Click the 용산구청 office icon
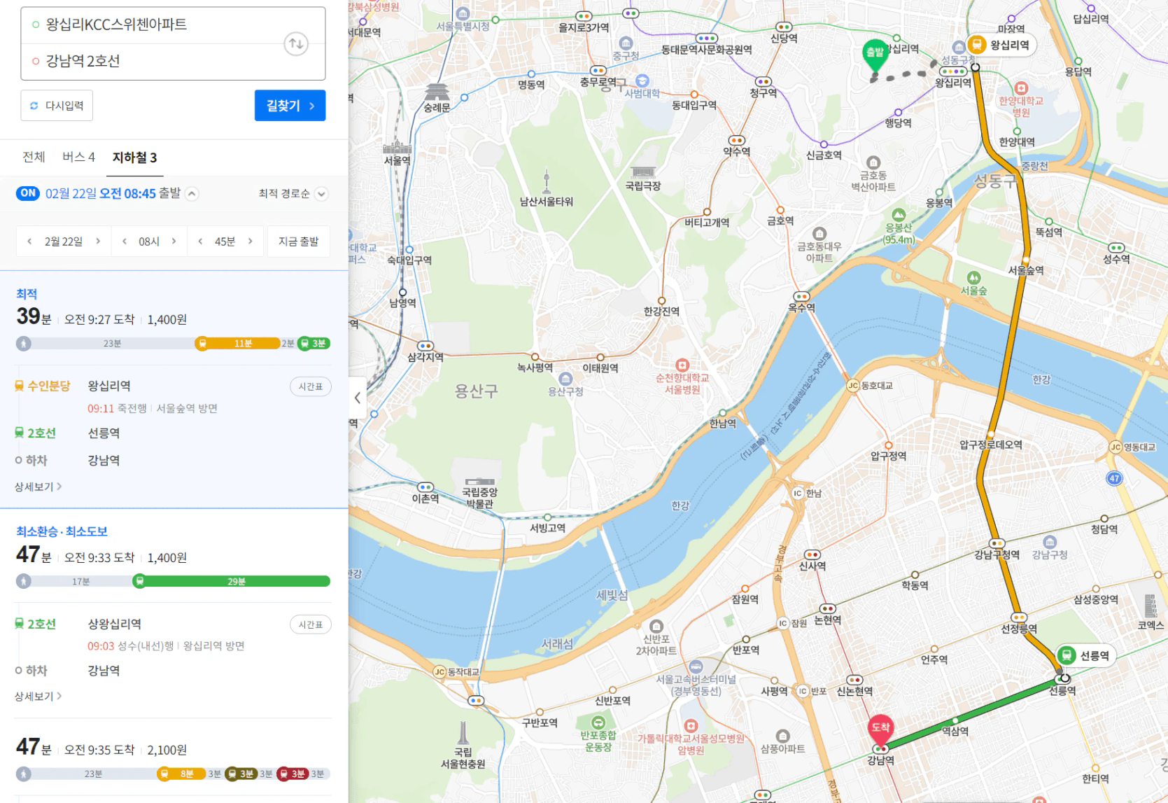Viewport: 1168px width, 803px height. [565, 379]
